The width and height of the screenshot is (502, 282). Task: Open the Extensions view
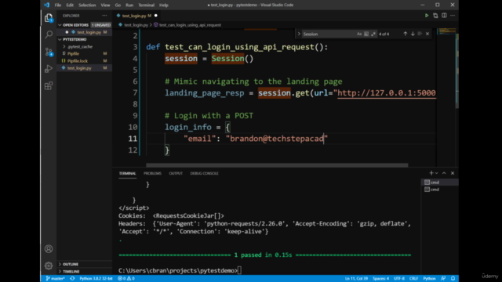click(x=49, y=85)
